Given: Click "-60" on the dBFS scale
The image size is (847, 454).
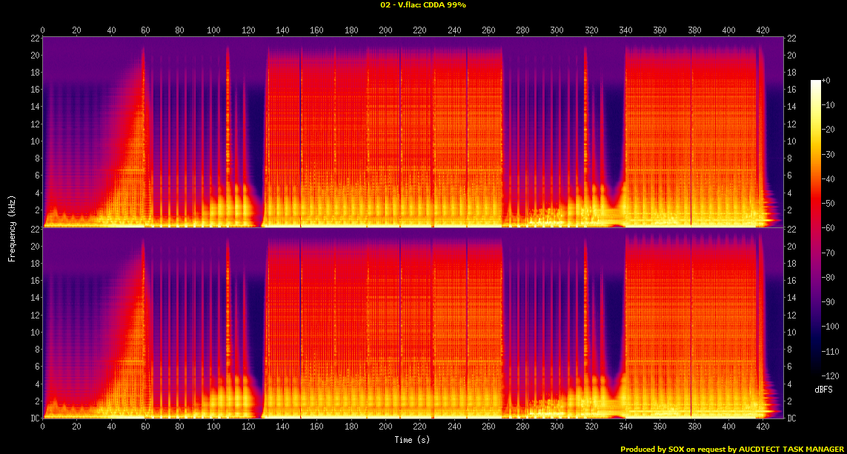Looking at the screenshot, I should 828,228.
